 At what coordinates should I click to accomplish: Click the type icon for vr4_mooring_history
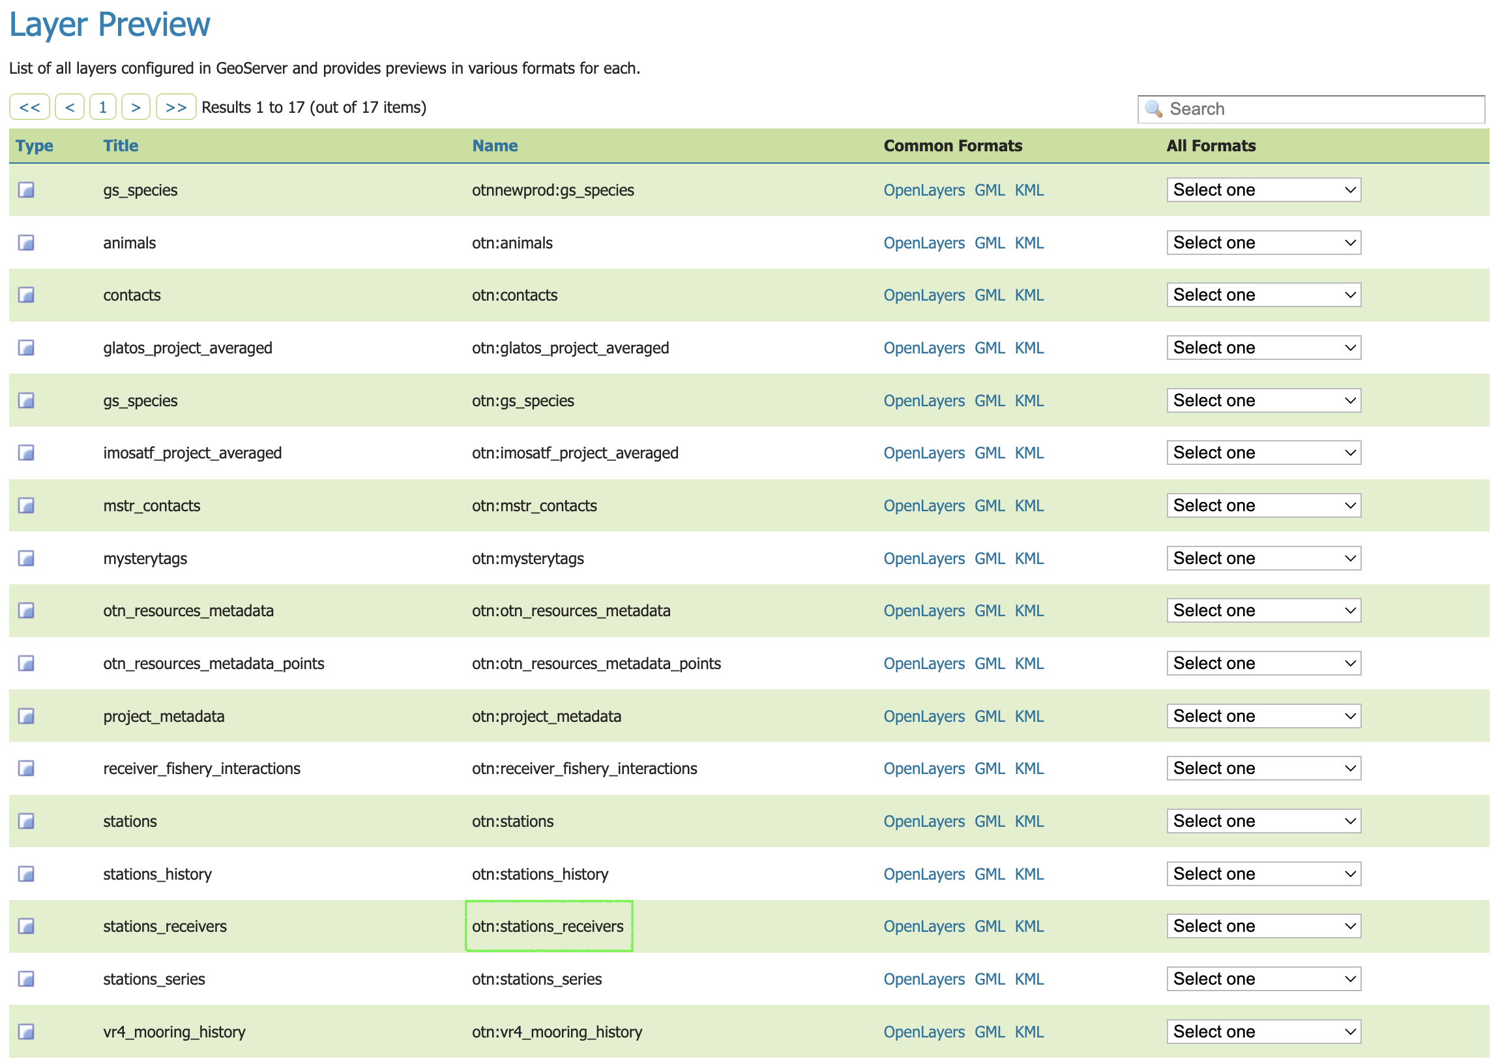(x=26, y=1032)
